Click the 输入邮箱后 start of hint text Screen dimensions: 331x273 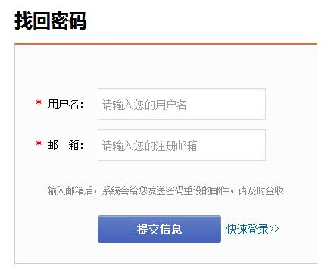(x=70, y=190)
